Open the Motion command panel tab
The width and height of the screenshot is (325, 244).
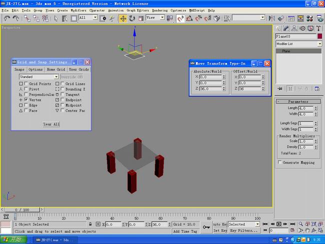pyautogui.click(x=302, y=28)
